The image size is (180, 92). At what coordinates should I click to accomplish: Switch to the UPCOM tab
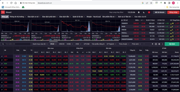click(x=86, y=44)
